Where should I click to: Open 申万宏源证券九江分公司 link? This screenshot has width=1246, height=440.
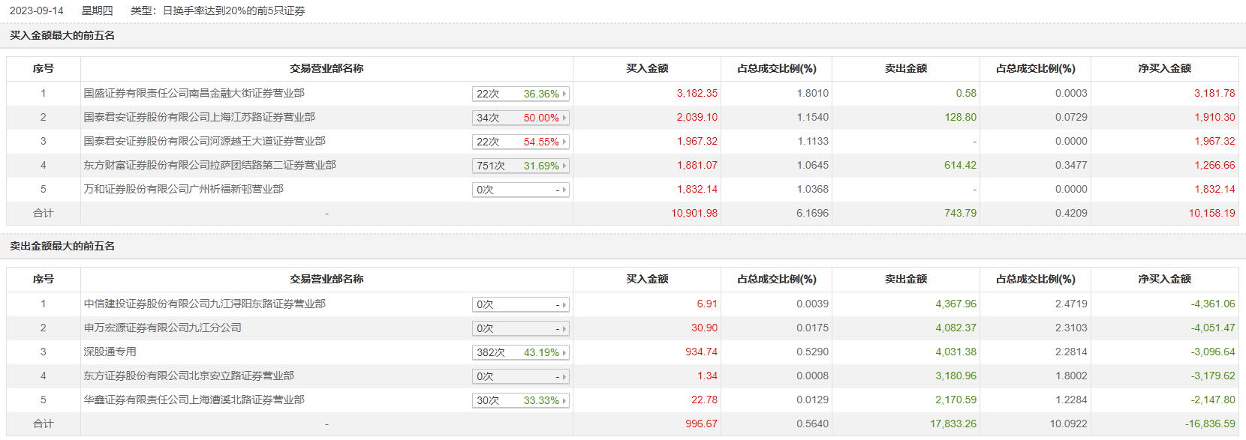(162, 328)
